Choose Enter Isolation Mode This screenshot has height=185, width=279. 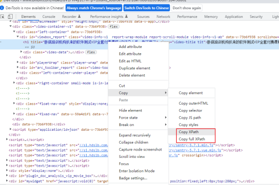[x=138, y=171]
